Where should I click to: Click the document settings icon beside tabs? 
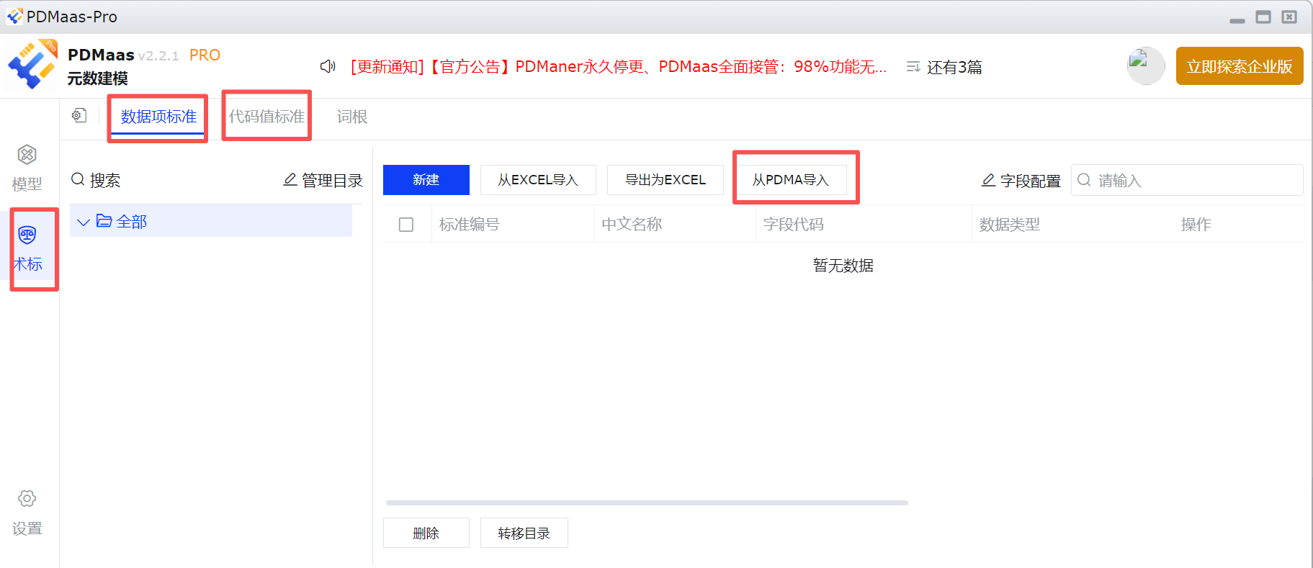[79, 116]
